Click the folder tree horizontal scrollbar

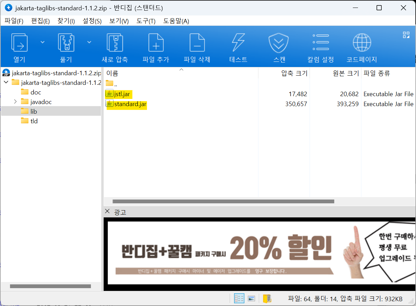click(x=50, y=286)
